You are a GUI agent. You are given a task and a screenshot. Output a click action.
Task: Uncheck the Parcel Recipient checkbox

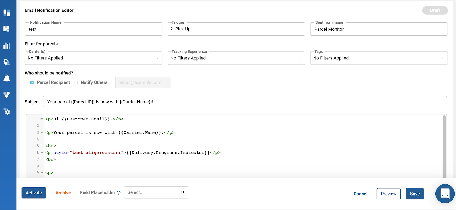(32, 83)
